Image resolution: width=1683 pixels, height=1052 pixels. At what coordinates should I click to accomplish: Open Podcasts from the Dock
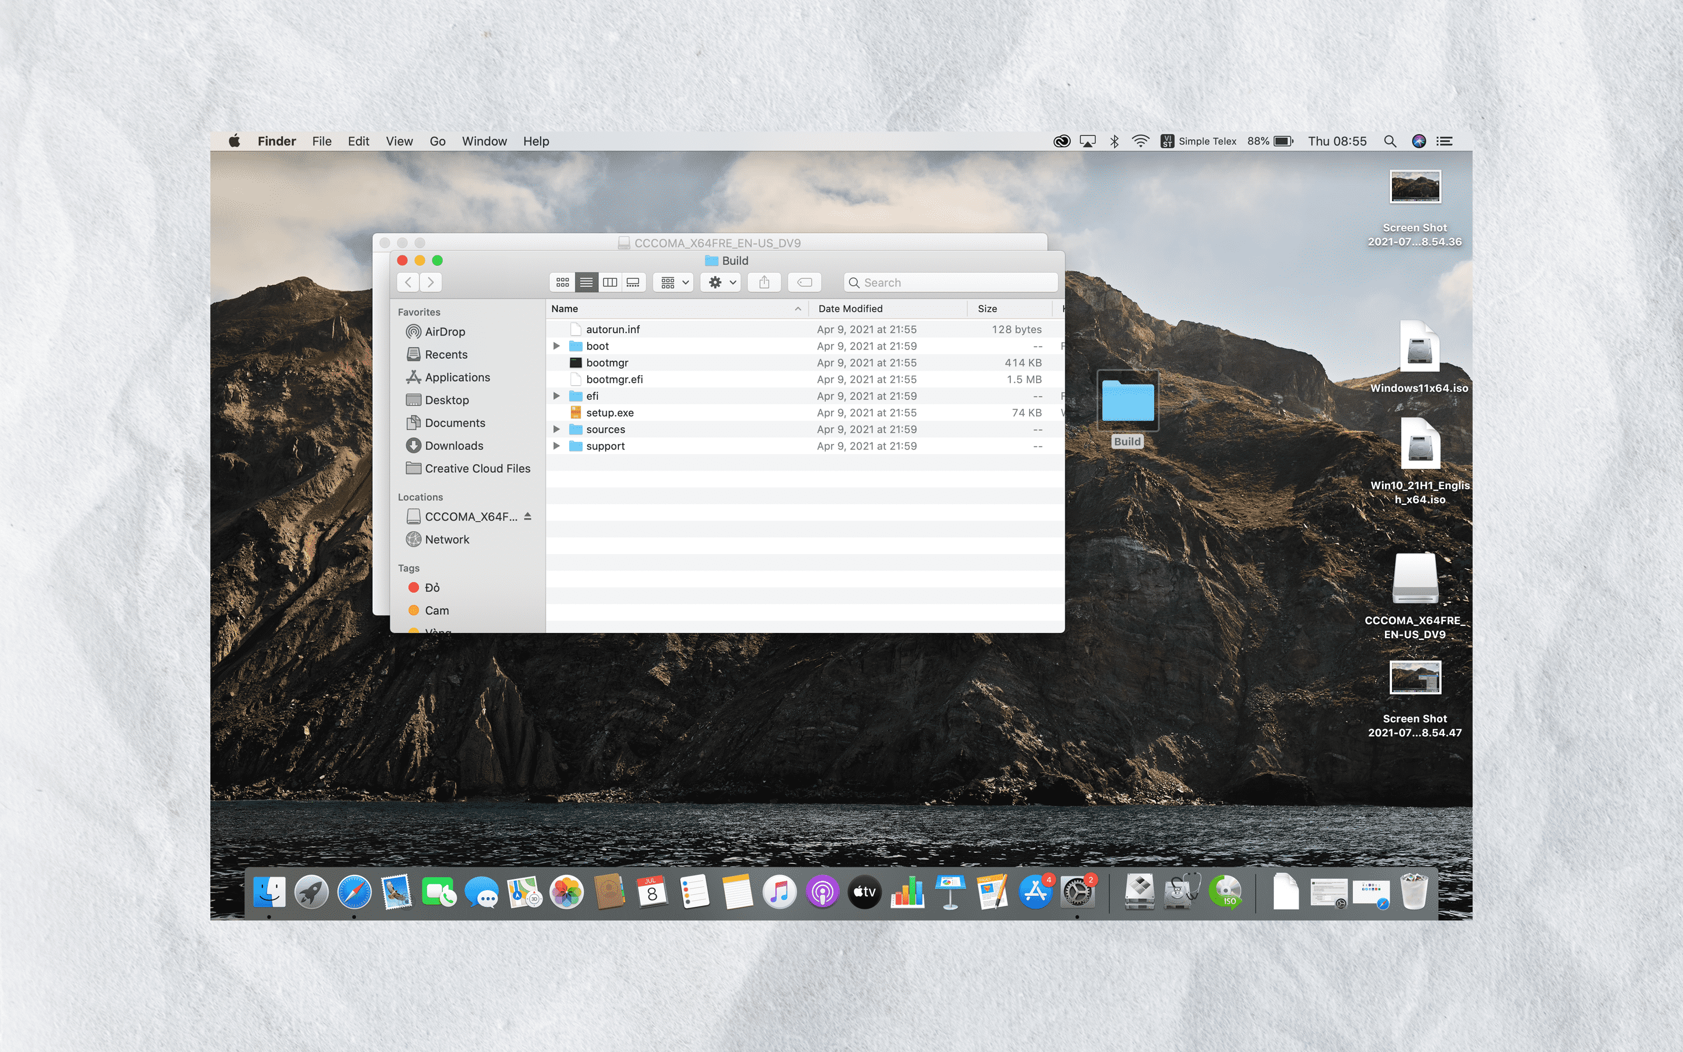pyautogui.click(x=822, y=891)
